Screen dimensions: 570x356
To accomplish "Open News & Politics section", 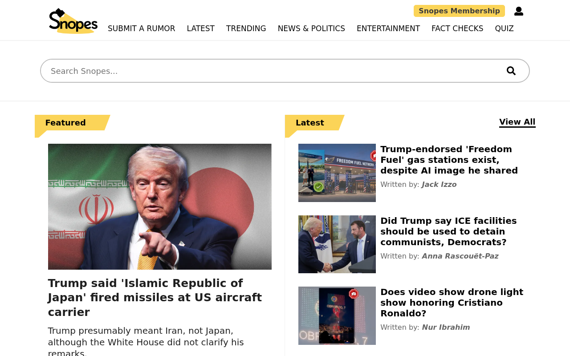I will click(x=311, y=28).
